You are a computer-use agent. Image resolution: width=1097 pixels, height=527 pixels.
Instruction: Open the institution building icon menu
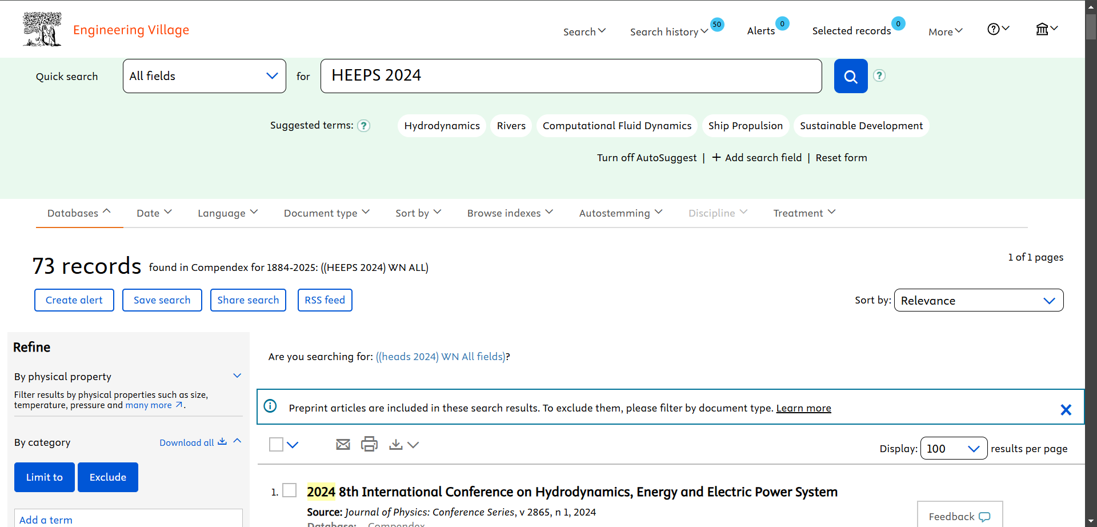pyautogui.click(x=1047, y=29)
